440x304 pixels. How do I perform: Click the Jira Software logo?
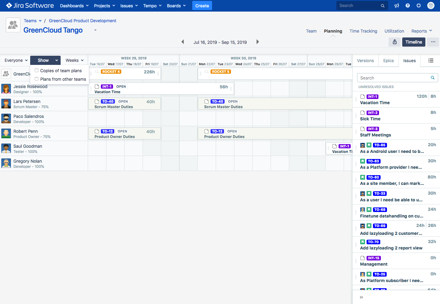pyautogui.click(x=29, y=5)
